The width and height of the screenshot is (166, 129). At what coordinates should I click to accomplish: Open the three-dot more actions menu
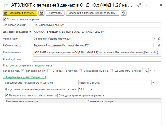[x=147, y=5]
